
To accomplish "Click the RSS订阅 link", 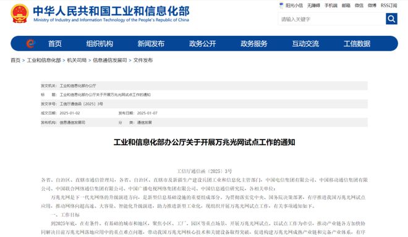I will pos(389,6).
